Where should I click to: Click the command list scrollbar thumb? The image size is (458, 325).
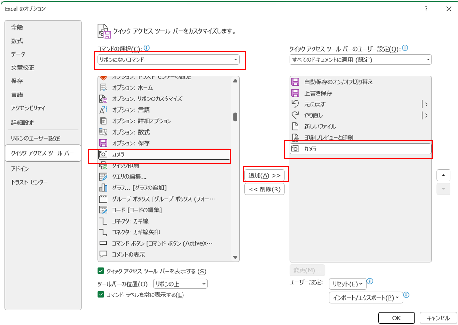[x=235, y=117]
